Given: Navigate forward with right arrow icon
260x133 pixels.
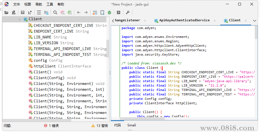Looking at the screenshot, I should (86, 12).
